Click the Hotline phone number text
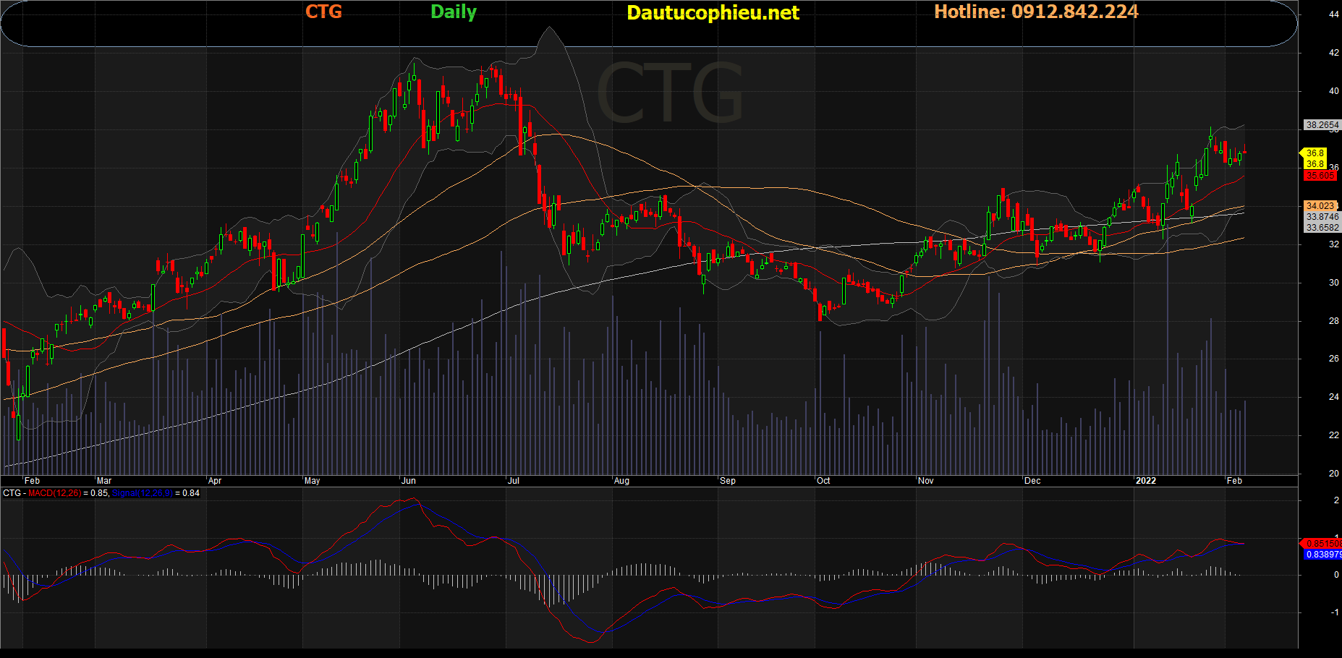 coord(1035,12)
